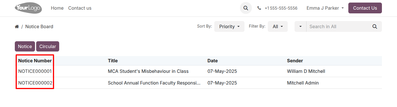
Task: Open the Contact us menu link
Action: coord(80,8)
